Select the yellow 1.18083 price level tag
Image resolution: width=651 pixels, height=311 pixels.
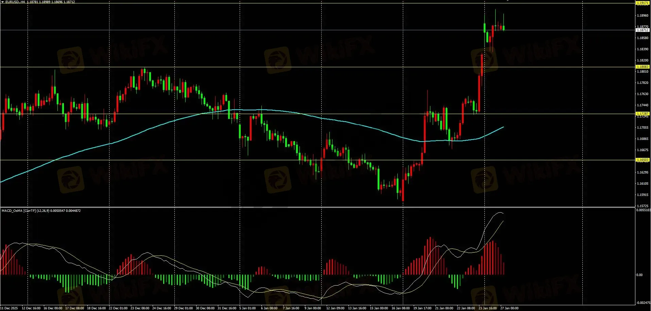[643, 67]
